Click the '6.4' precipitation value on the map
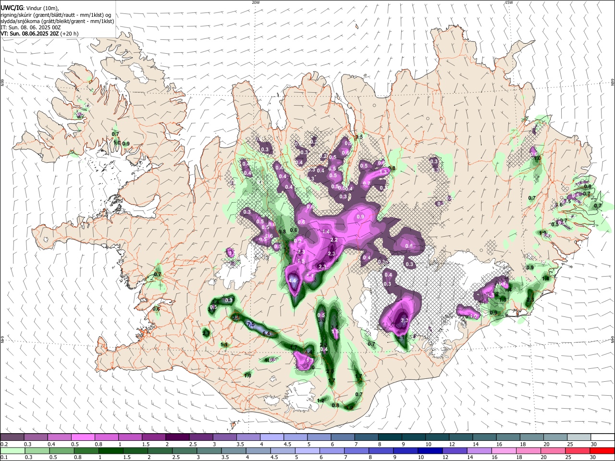The image size is (615, 461). coord(266,334)
